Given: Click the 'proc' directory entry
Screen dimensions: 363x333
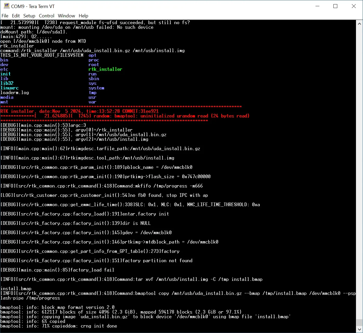Looking at the screenshot, I should pos(94,60).
